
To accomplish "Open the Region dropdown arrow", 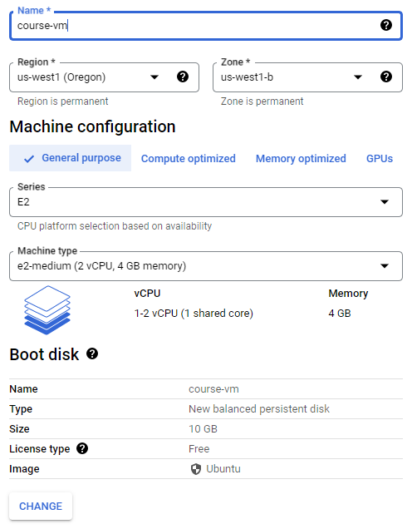I will point(154,77).
